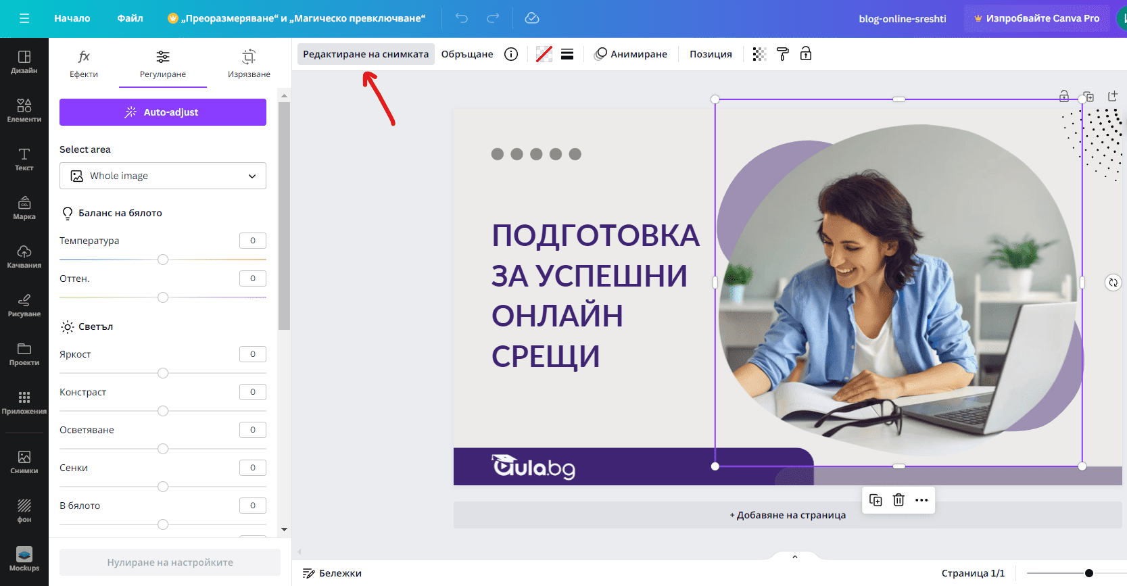Select the Текст tool in sidebar

[24, 159]
